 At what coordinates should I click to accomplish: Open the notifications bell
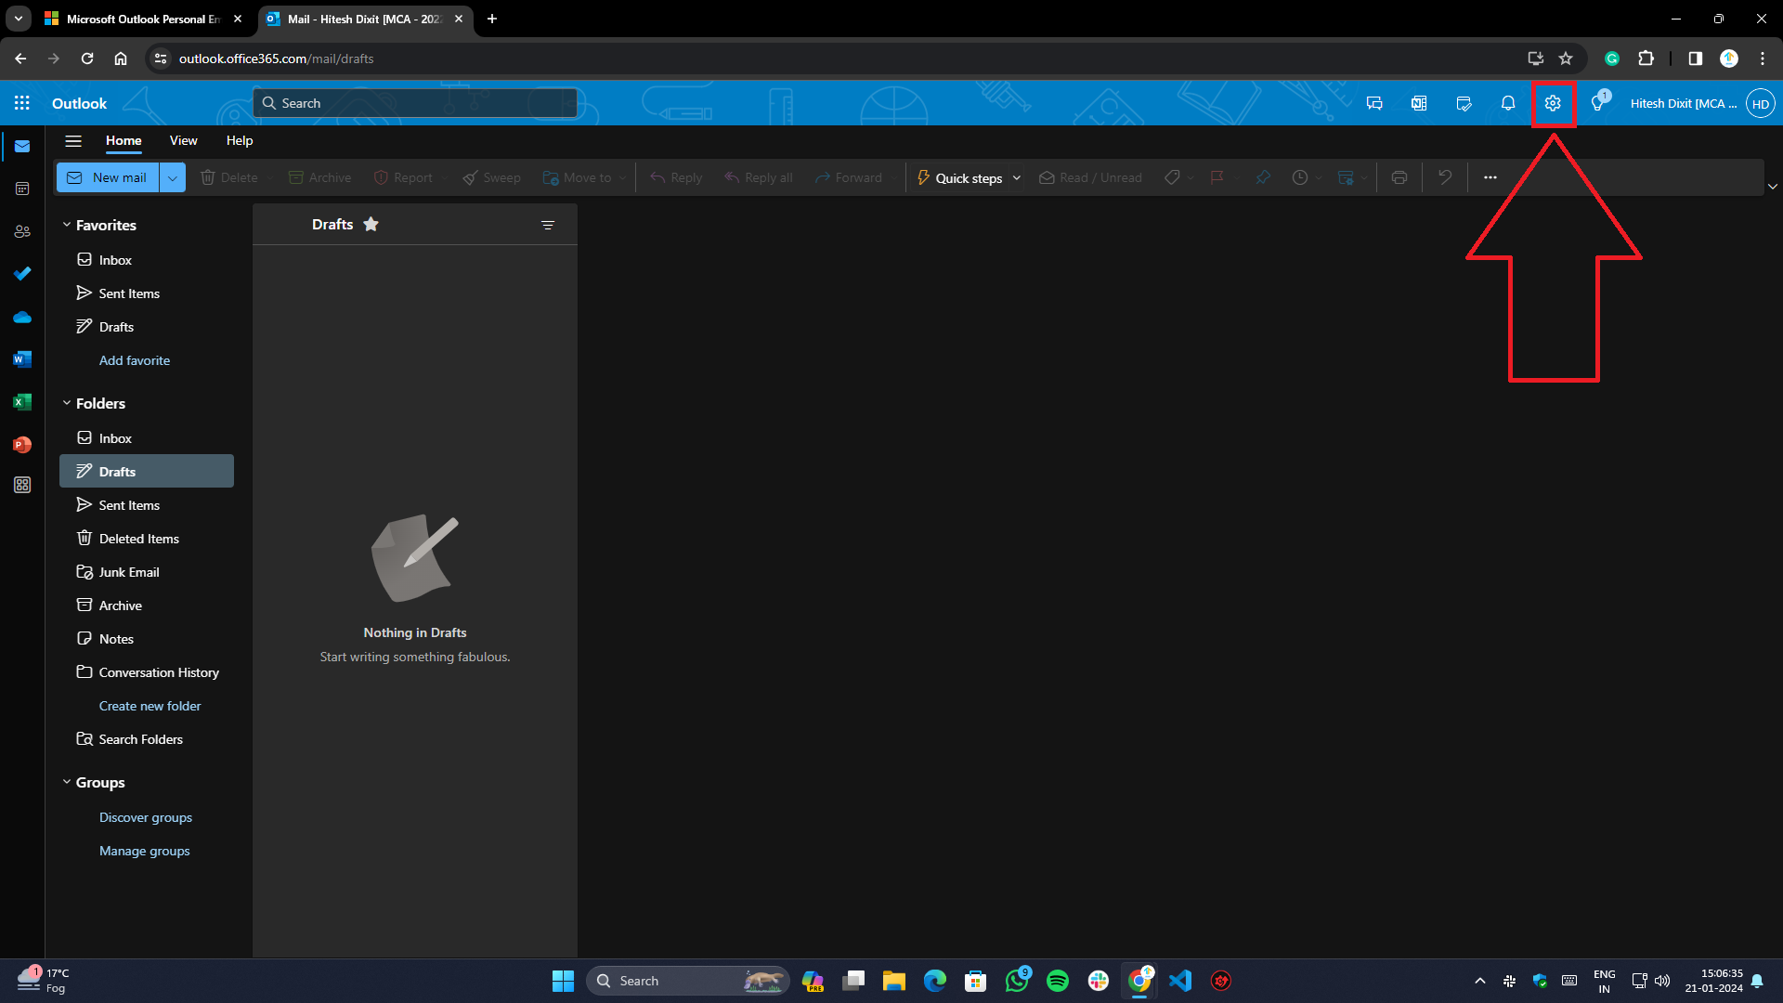point(1507,103)
